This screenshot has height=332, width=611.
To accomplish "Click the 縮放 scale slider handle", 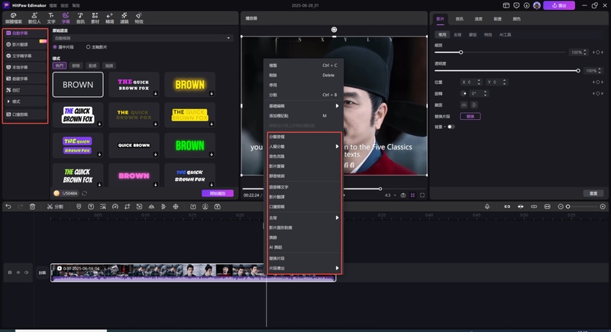I will pos(461,52).
